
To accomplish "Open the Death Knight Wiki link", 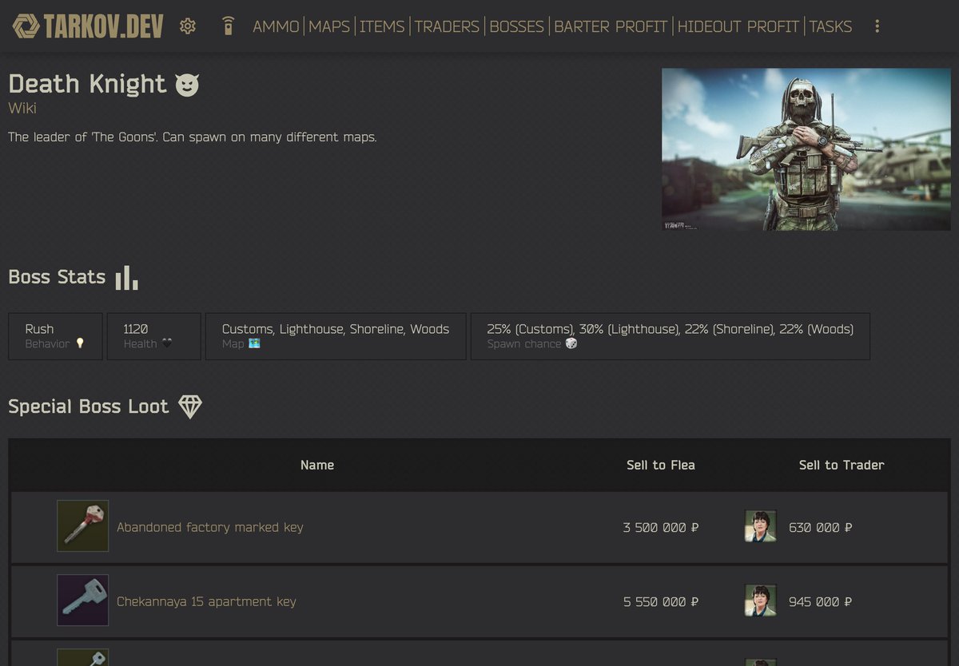I will (22, 108).
